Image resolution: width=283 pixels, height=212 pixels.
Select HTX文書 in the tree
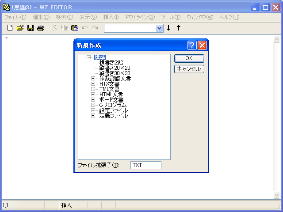[x=109, y=83]
